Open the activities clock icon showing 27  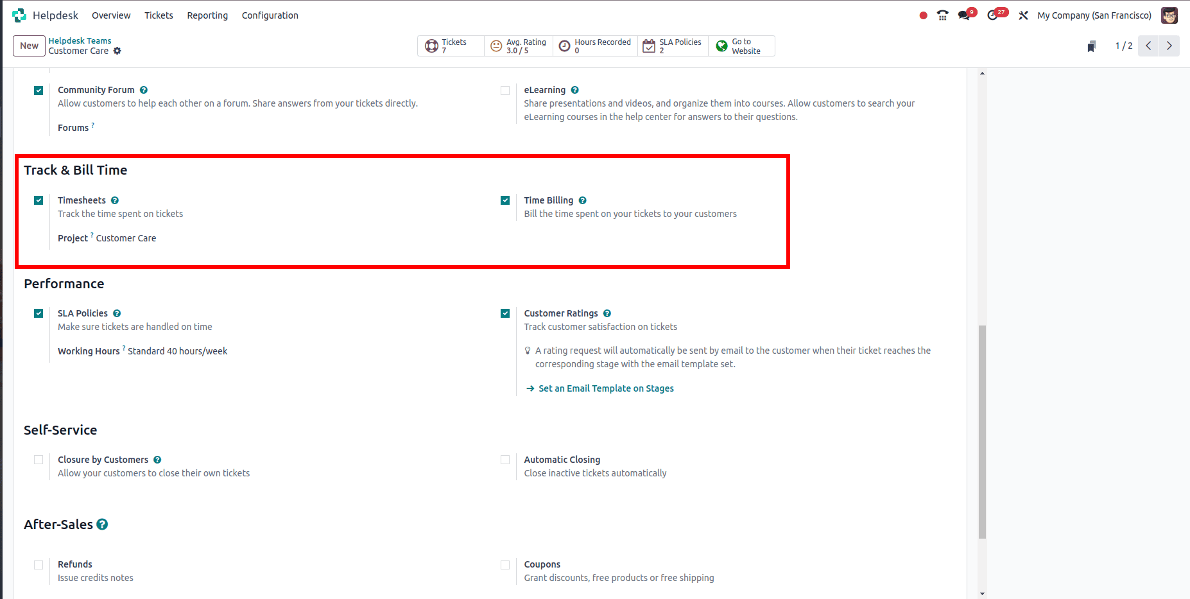994,15
